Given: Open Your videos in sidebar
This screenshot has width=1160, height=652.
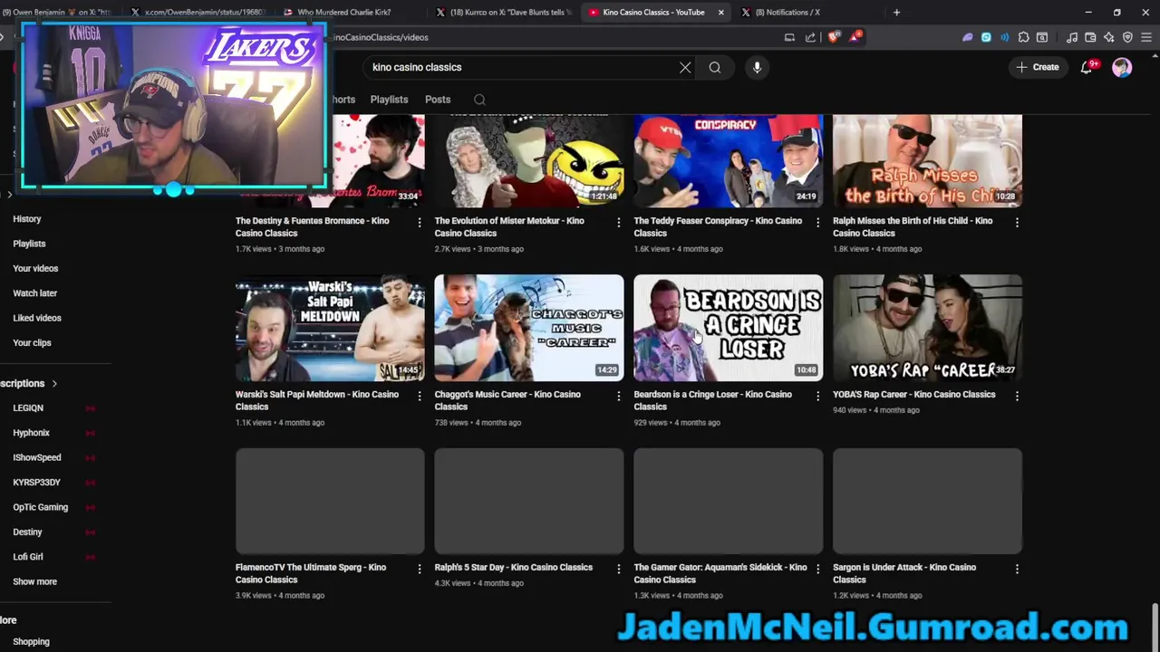Looking at the screenshot, I should 35,268.
